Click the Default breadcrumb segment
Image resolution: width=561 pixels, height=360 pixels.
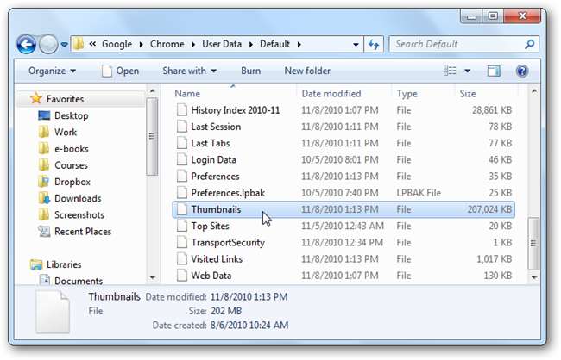274,44
